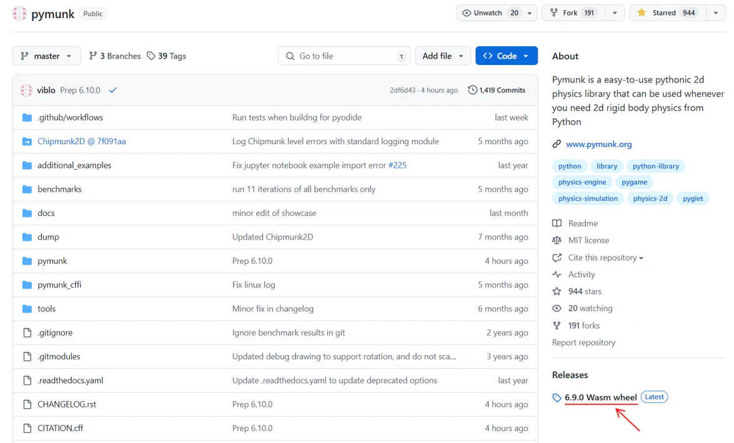Click the star icon beside 944 stars

point(557,291)
